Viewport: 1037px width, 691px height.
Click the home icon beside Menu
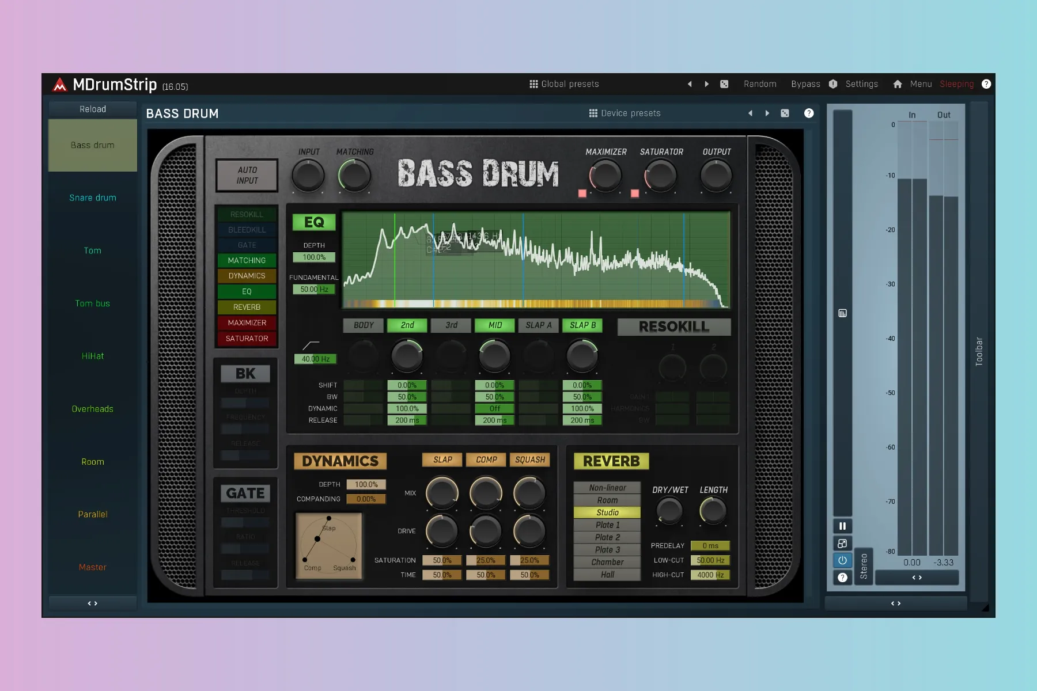897,84
